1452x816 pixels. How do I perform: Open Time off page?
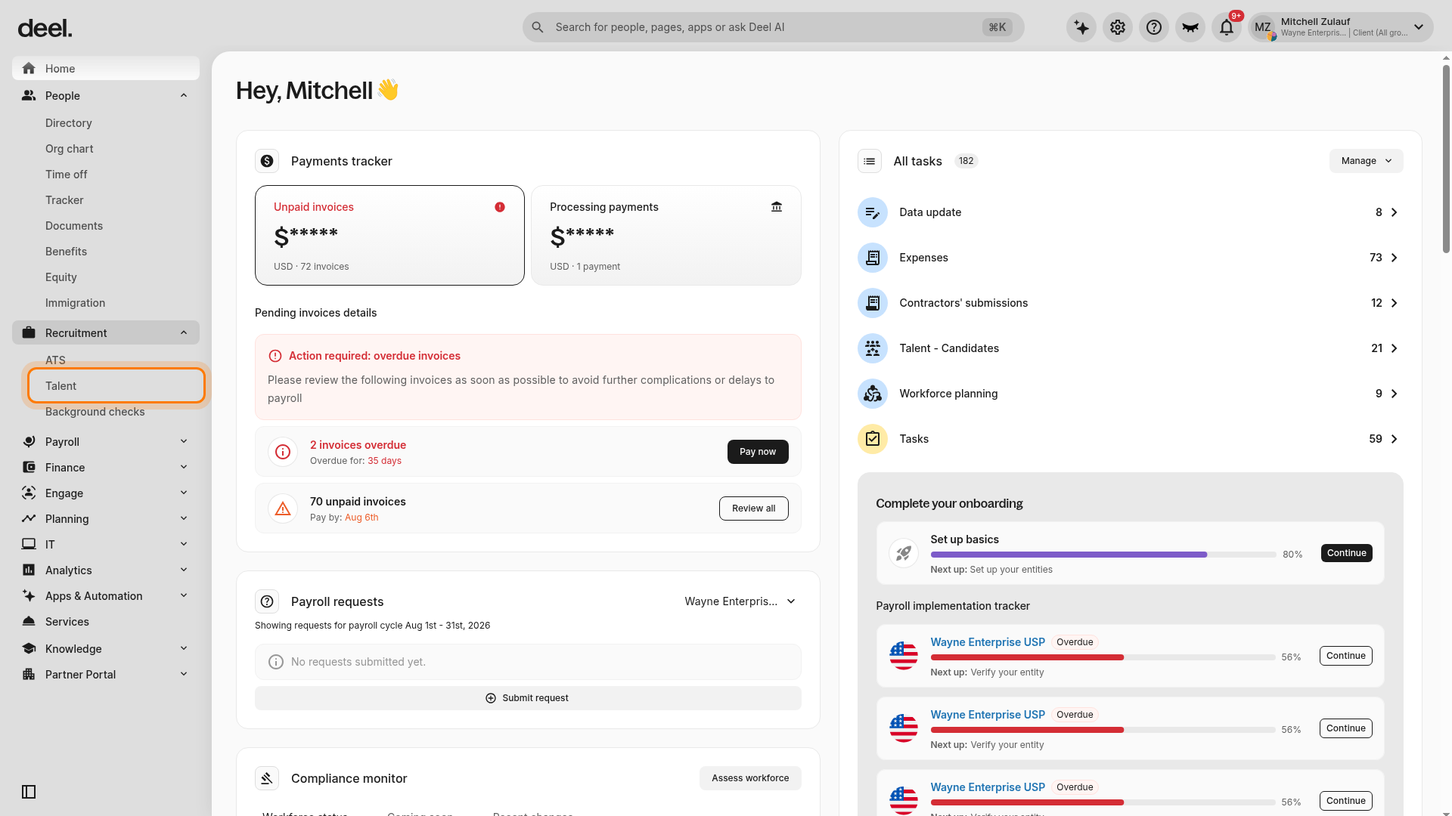67,175
